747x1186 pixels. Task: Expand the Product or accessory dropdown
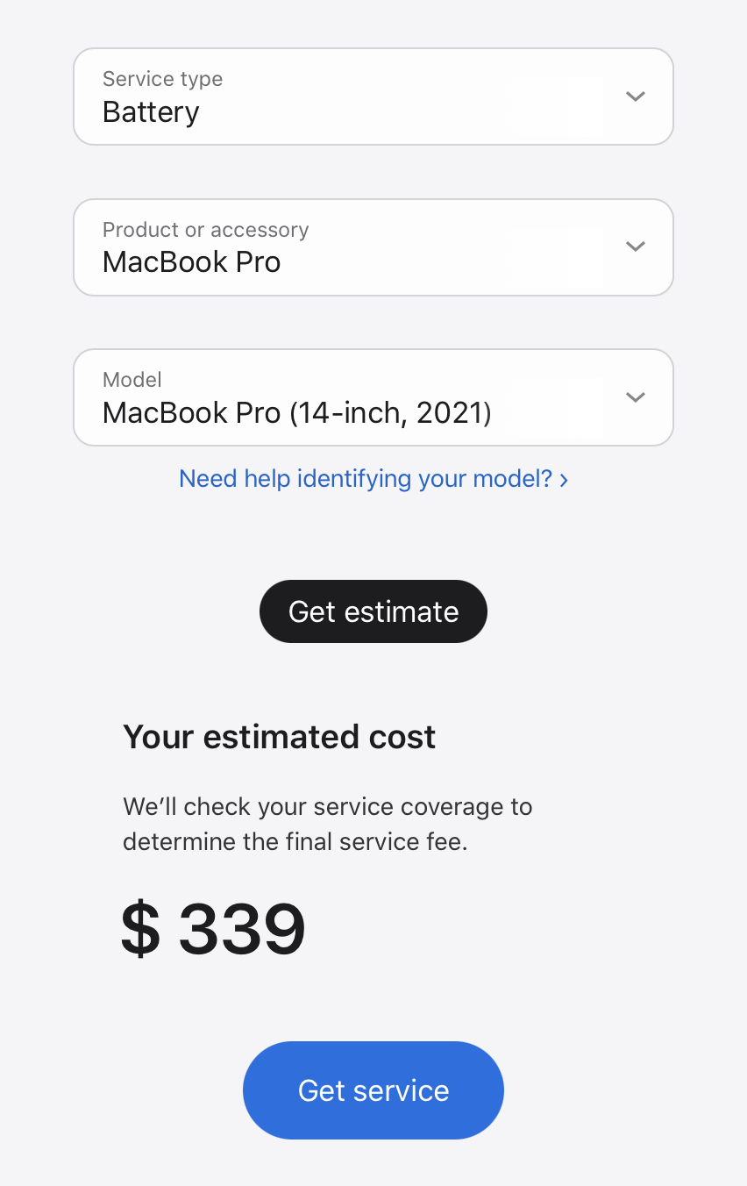pos(373,247)
